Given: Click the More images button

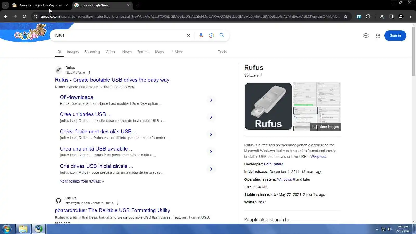Looking at the screenshot, I should point(326,127).
